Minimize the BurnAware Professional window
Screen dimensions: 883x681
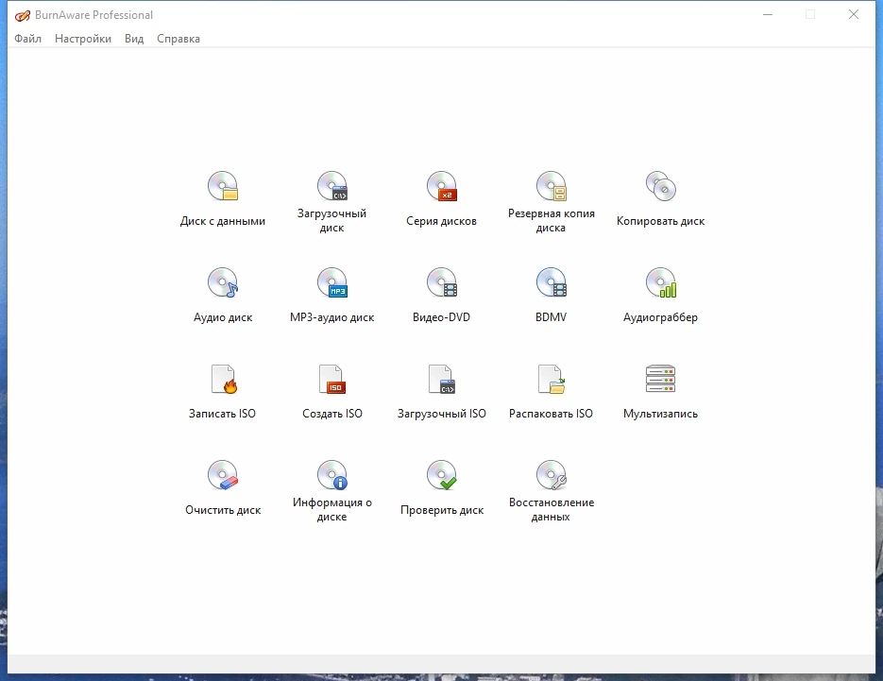(768, 15)
